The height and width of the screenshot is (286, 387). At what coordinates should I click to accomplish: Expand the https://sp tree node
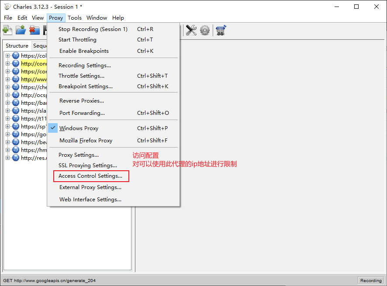coord(8,126)
